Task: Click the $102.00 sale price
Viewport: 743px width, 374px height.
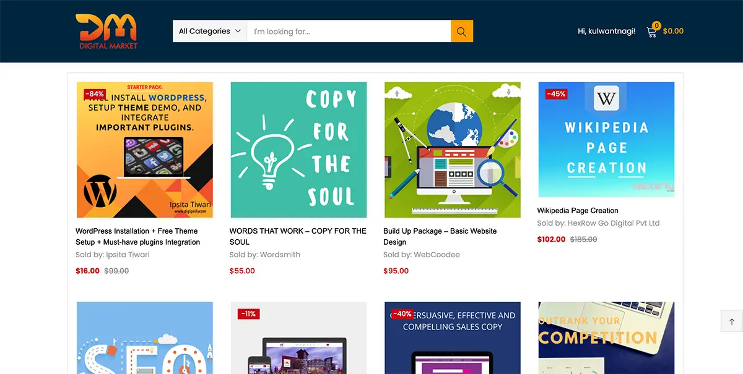Action: [551, 239]
